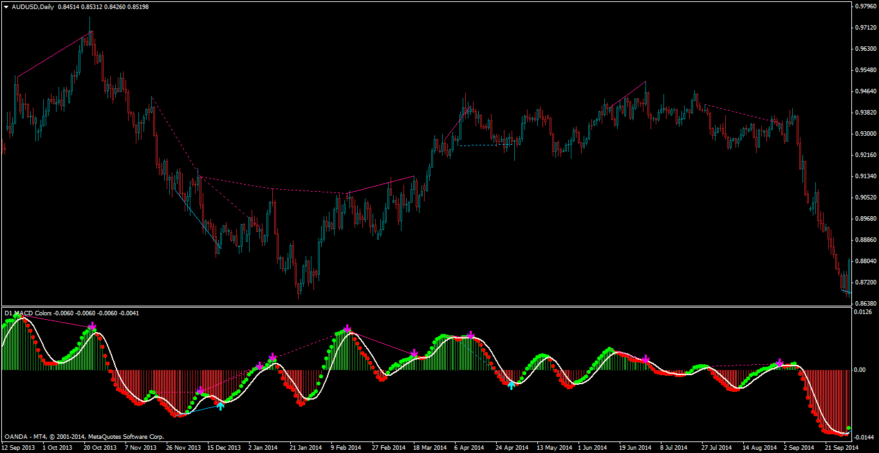Image resolution: width=879 pixels, height=453 pixels.
Task: Click the magenta down arrow near 20 Oct 2013
Action: pos(92,327)
